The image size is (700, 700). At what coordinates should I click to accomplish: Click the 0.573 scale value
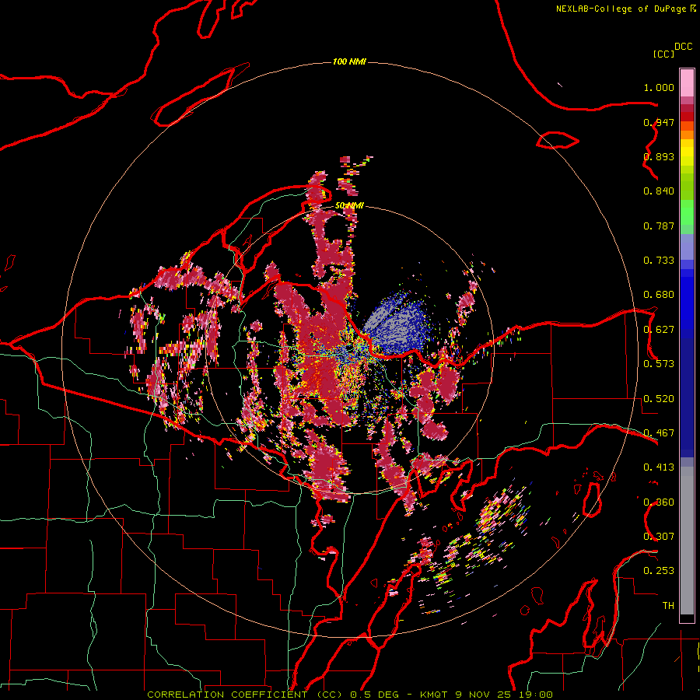(659, 364)
